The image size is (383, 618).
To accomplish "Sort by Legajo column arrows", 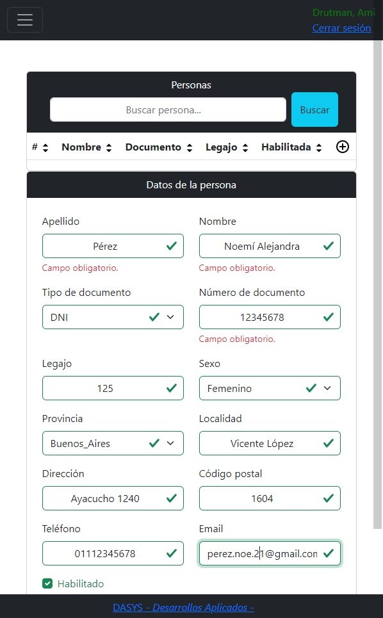I will (245, 148).
